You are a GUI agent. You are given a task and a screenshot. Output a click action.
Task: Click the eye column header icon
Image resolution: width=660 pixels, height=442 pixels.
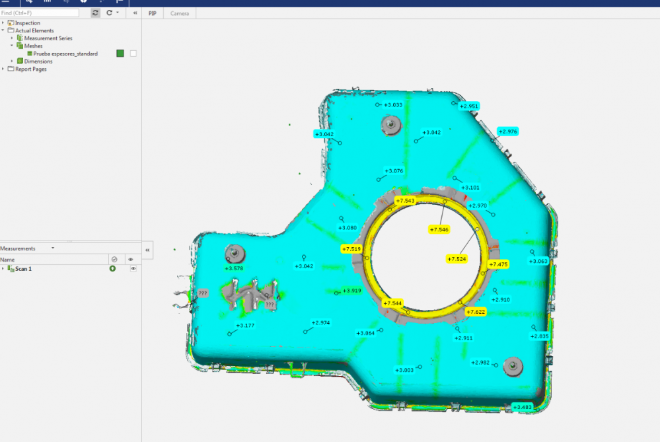tap(131, 260)
